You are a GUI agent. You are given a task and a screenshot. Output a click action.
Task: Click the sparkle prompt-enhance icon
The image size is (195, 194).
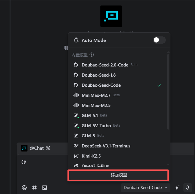[x=177, y=188]
